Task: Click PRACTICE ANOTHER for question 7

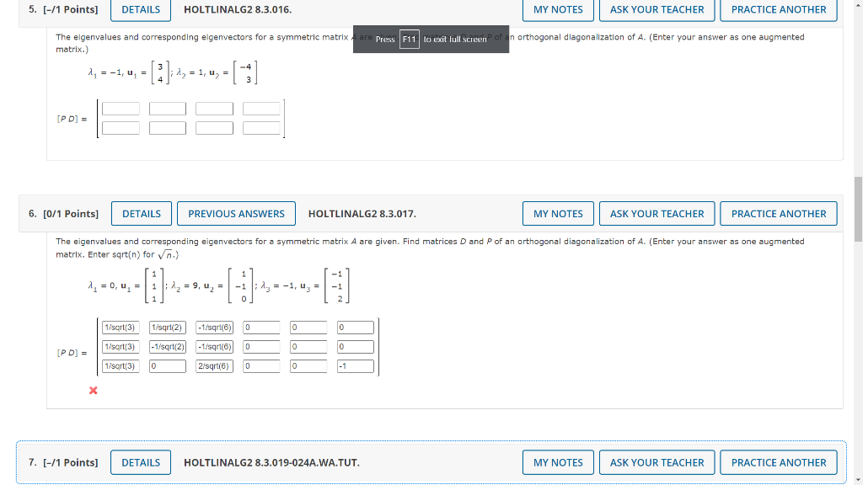Action: click(778, 462)
